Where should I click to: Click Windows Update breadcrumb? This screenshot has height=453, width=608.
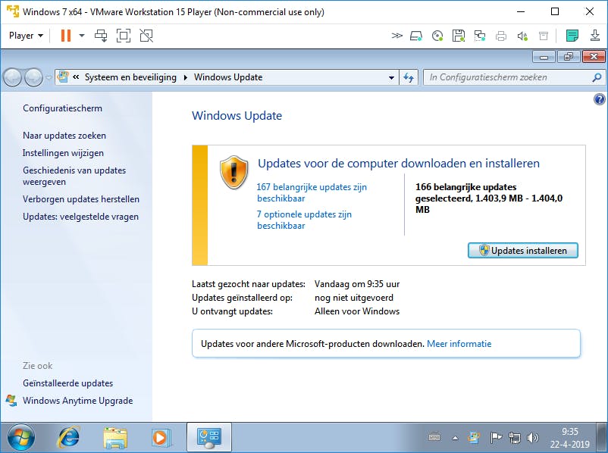point(228,77)
